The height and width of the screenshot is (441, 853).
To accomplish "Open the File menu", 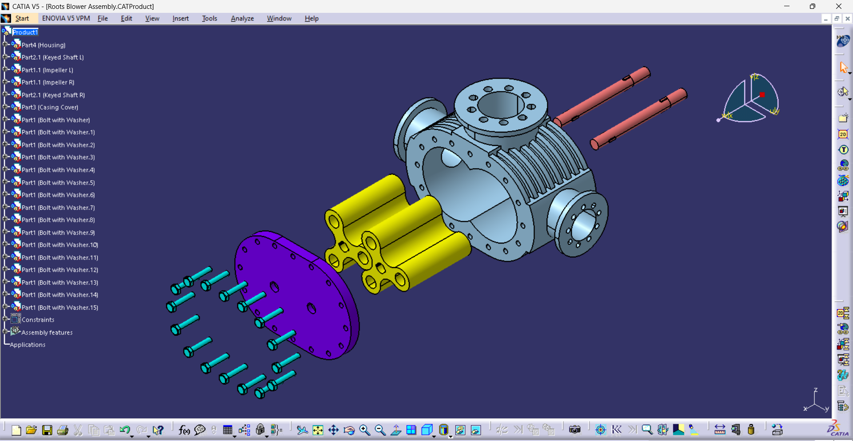I will 103,18.
